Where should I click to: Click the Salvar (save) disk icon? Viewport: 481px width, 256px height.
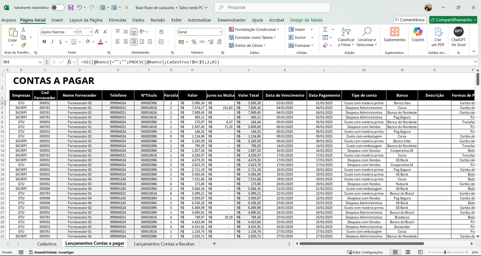pos(70,7)
